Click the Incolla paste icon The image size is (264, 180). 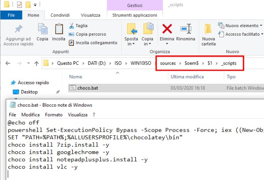[x=59, y=28]
